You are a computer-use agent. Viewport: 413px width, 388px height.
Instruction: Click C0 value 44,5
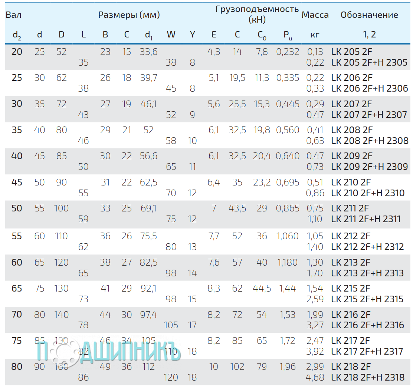tap(262, 289)
